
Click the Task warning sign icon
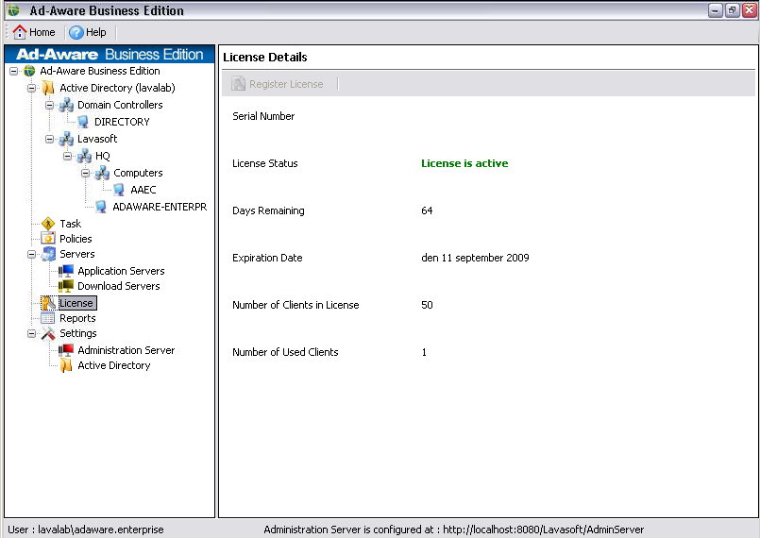pyautogui.click(x=48, y=224)
